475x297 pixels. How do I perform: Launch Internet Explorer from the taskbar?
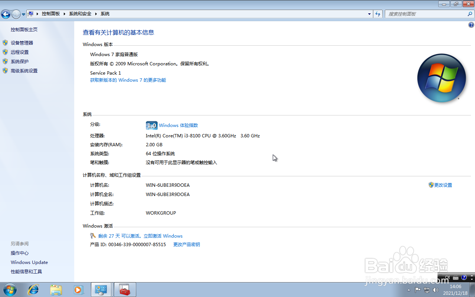[33, 290]
